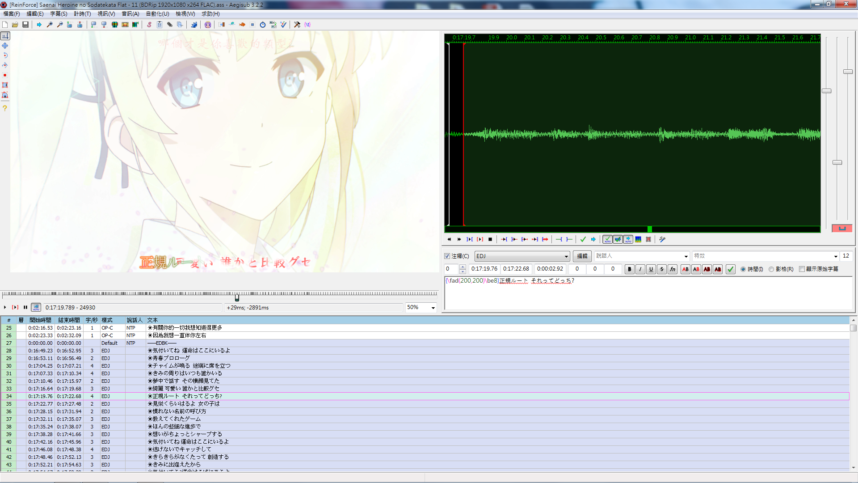Zoom video out with magnifier minus
The height and width of the screenshot is (483, 858).
pos(60,25)
